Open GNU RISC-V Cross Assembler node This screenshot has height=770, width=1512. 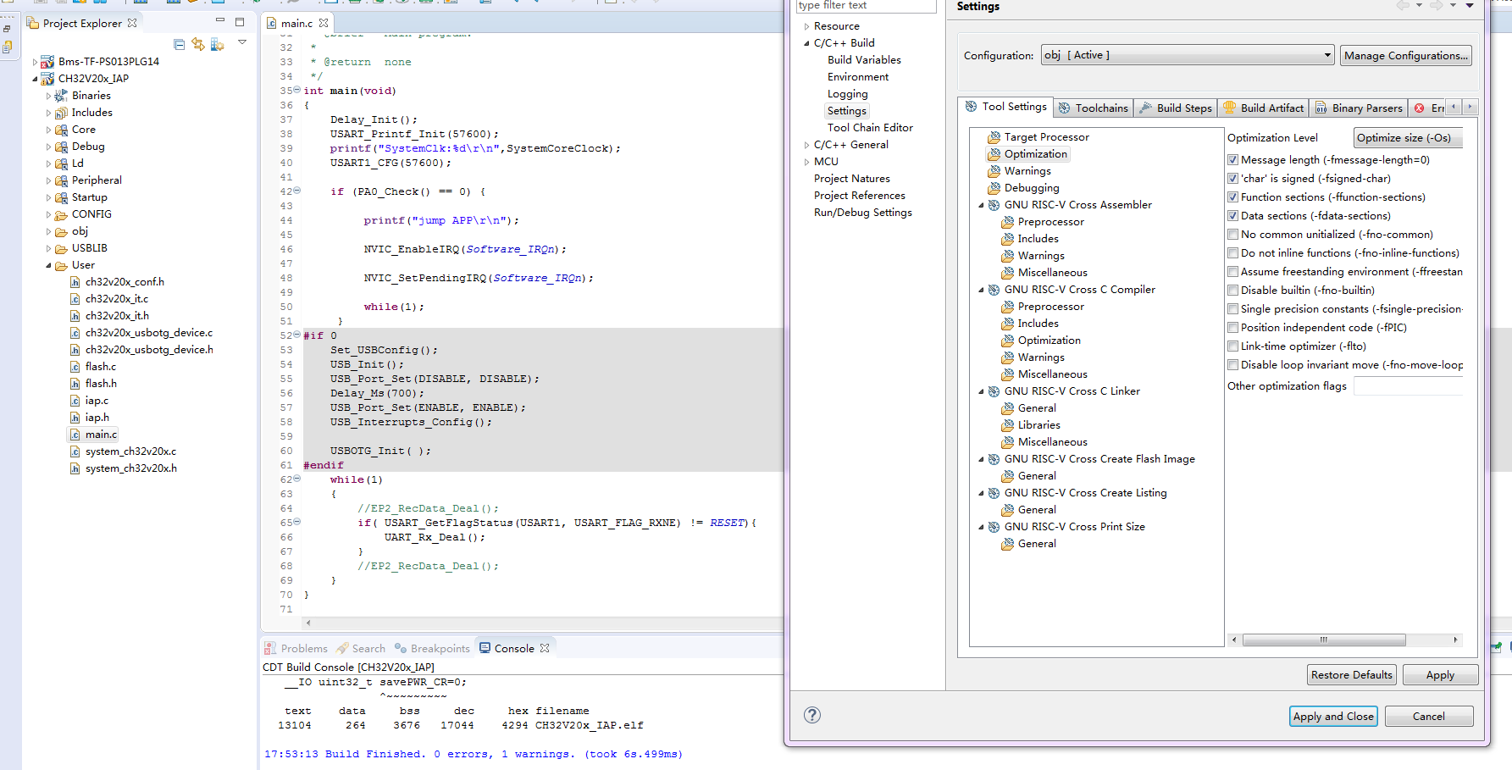click(1077, 205)
